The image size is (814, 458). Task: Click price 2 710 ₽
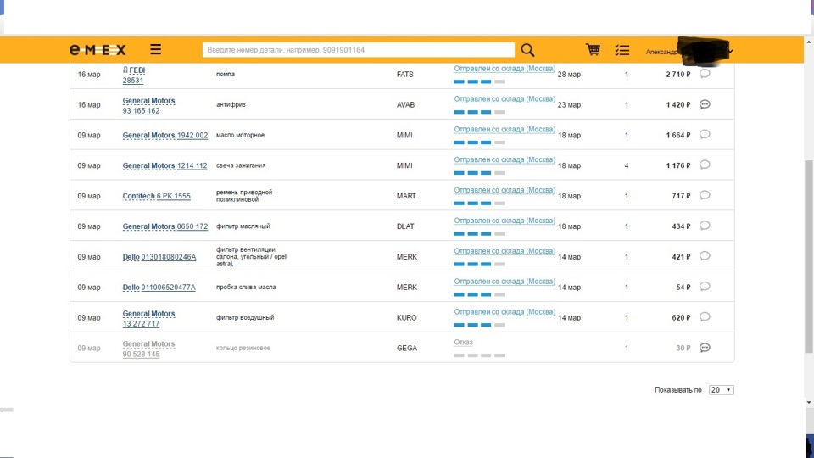tap(678, 75)
